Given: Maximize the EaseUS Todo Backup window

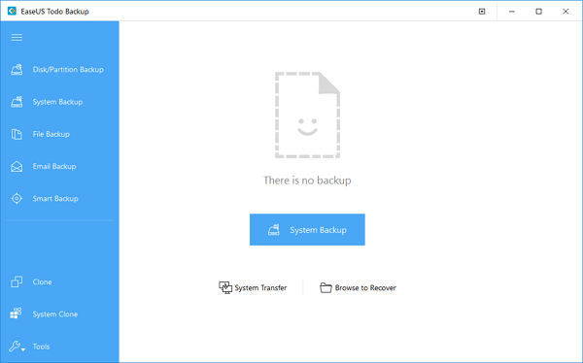Looking at the screenshot, I should pyautogui.click(x=538, y=12).
